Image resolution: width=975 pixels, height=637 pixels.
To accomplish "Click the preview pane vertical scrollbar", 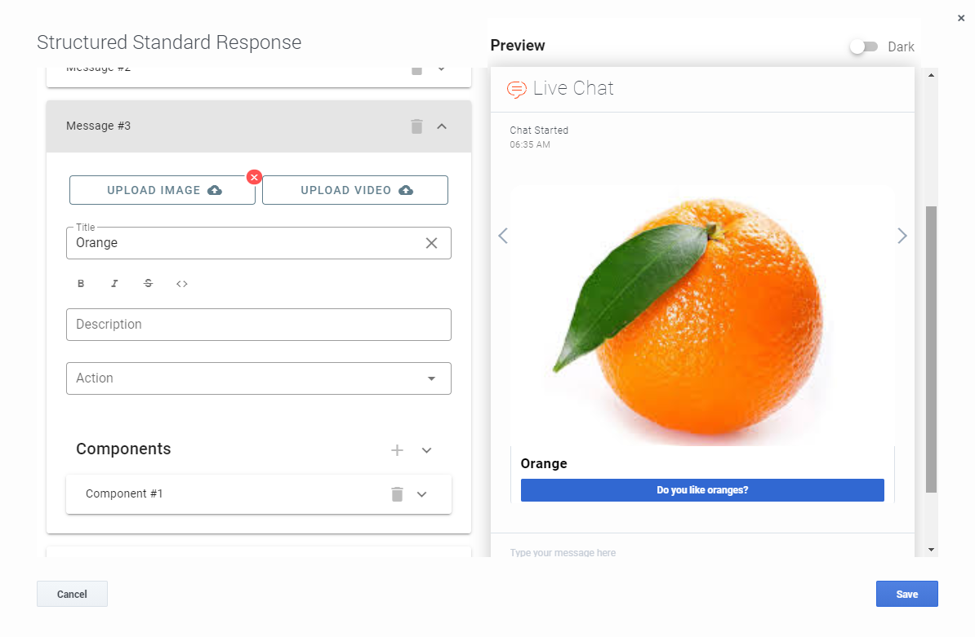I will coord(931,349).
